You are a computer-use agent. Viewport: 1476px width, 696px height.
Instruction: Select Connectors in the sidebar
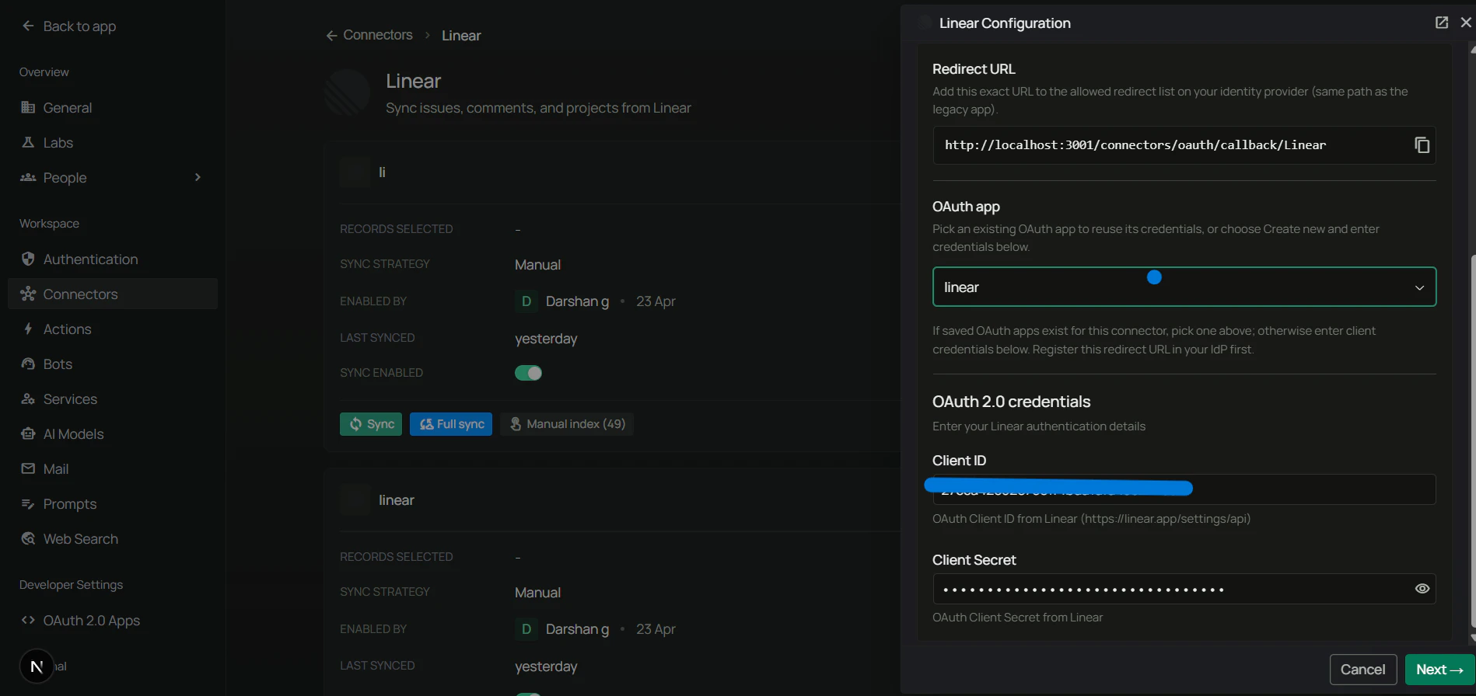(x=113, y=294)
